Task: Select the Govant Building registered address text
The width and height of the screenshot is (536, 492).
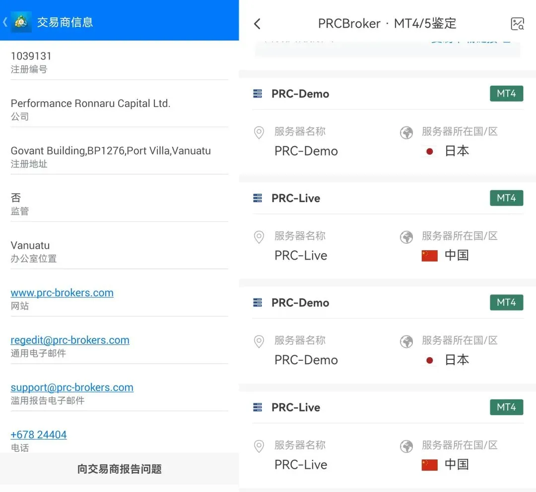Action: click(111, 151)
